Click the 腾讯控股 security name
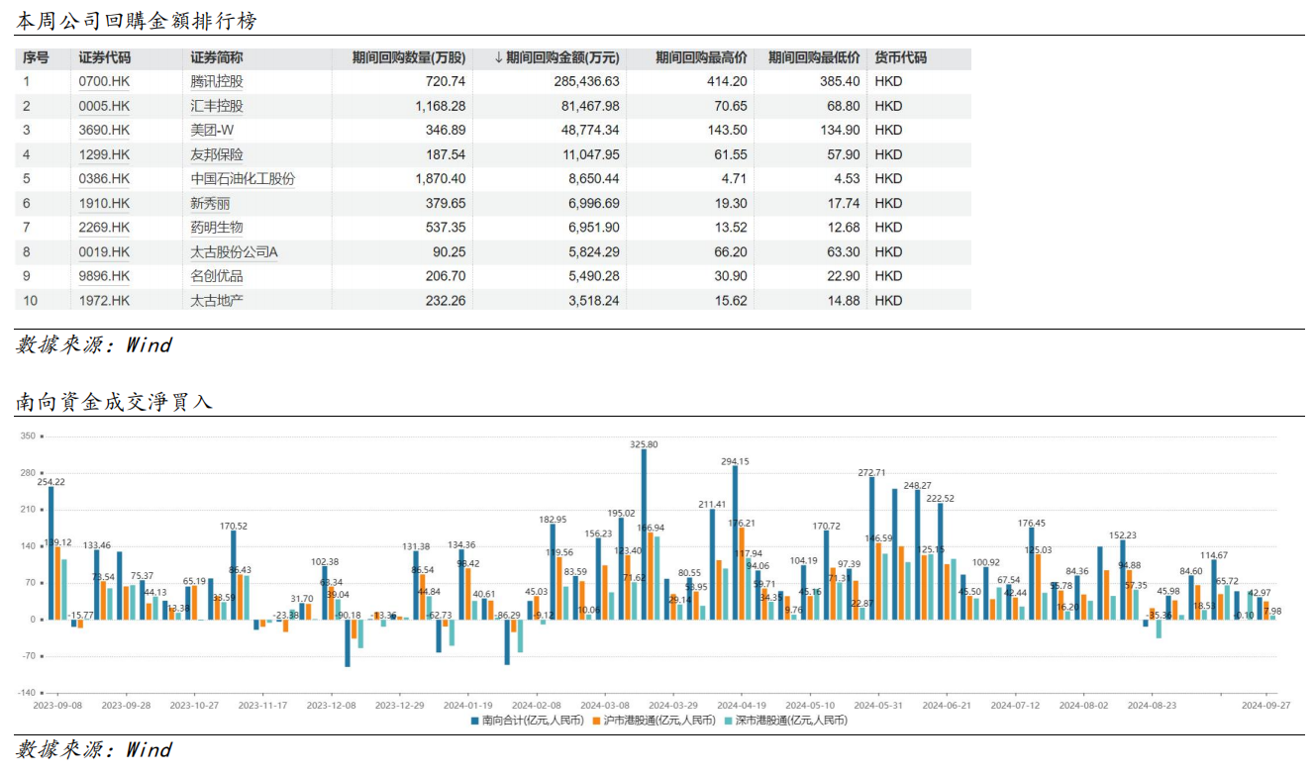Viewport: 1314px width, 774px height. [217, 81]
